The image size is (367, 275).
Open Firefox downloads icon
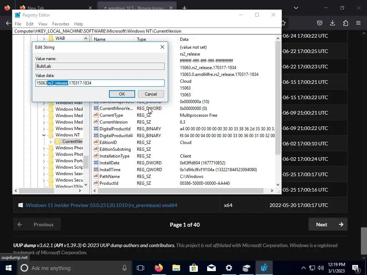point(332,23)
